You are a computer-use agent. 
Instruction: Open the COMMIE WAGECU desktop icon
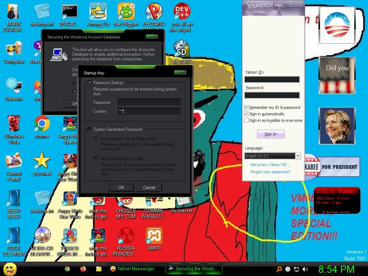[154, 208]
